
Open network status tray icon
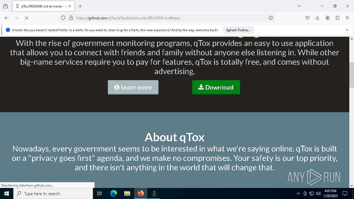coord(312,193)
